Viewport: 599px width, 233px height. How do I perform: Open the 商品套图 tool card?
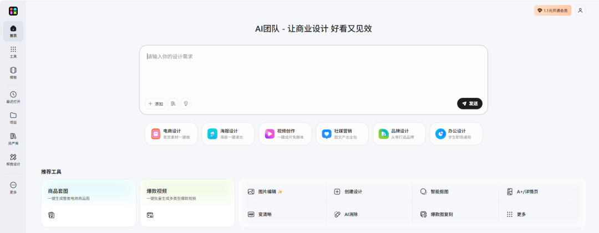click(89, 203)
